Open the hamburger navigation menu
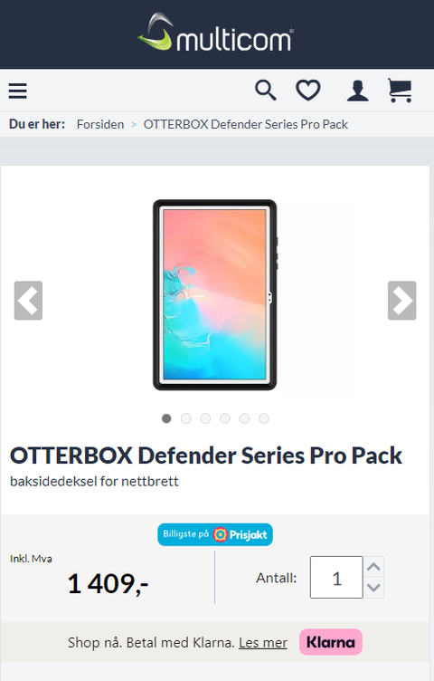The image size is (434, 681). click(18, 91)
